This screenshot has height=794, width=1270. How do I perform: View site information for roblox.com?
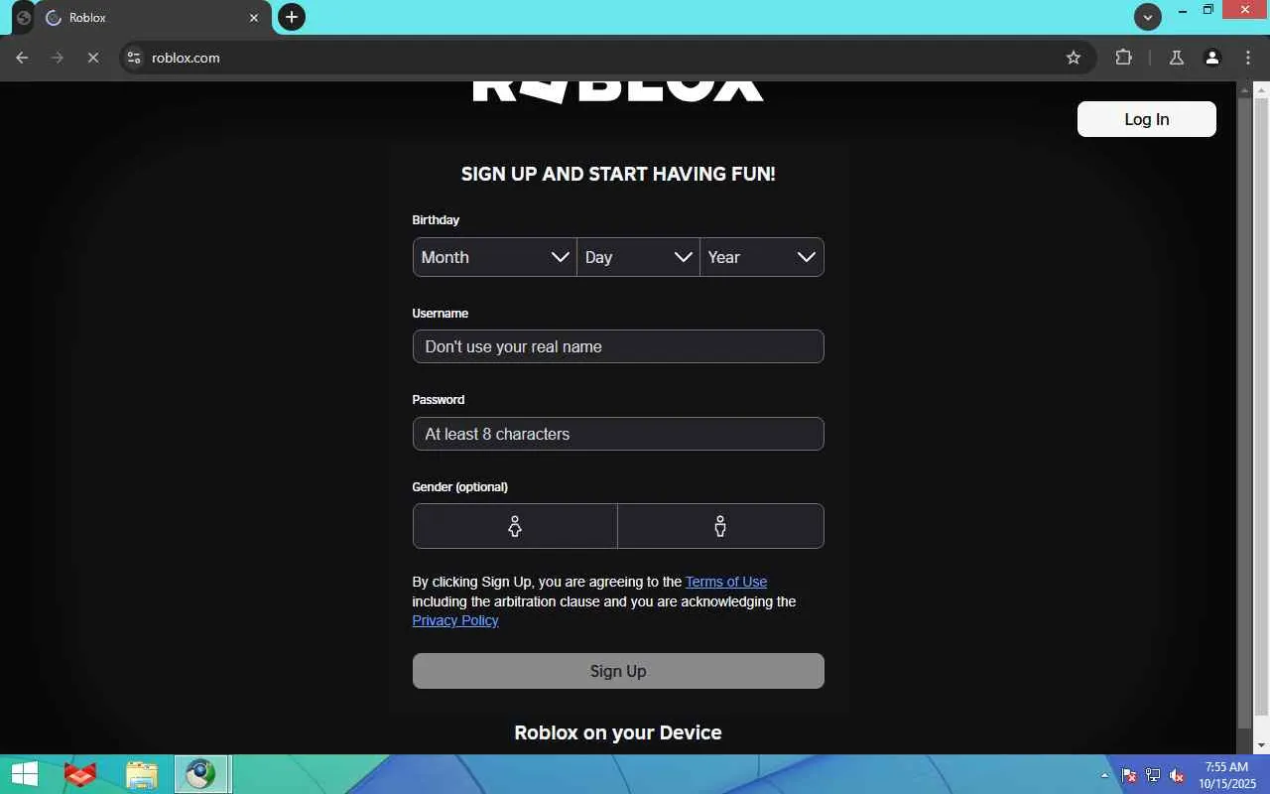[x=134, y=58]
